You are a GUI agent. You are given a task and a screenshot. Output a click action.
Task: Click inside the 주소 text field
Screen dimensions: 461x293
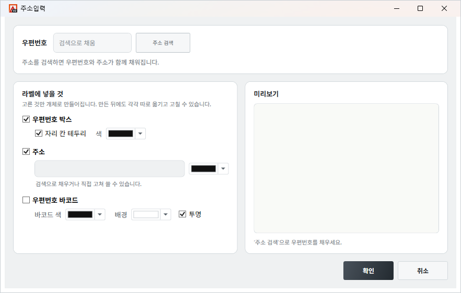point(110,168)
